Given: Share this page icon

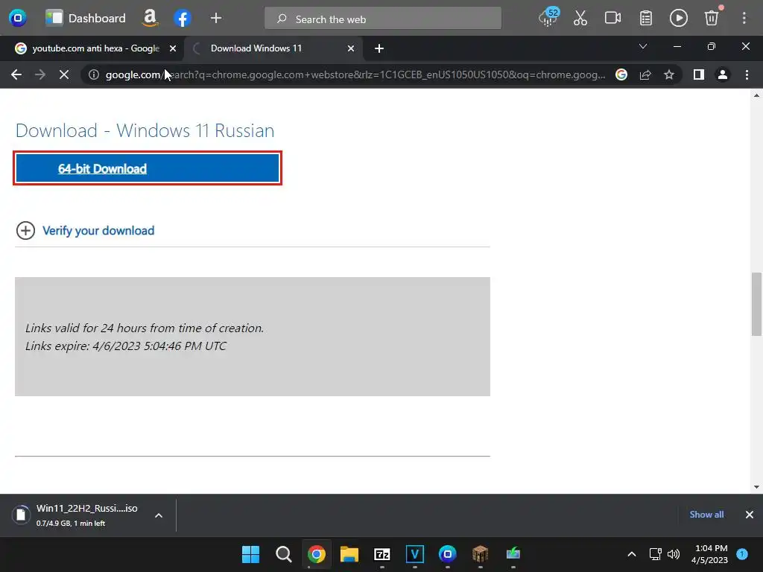Looking at the screenshot, I should coord(645,74).
